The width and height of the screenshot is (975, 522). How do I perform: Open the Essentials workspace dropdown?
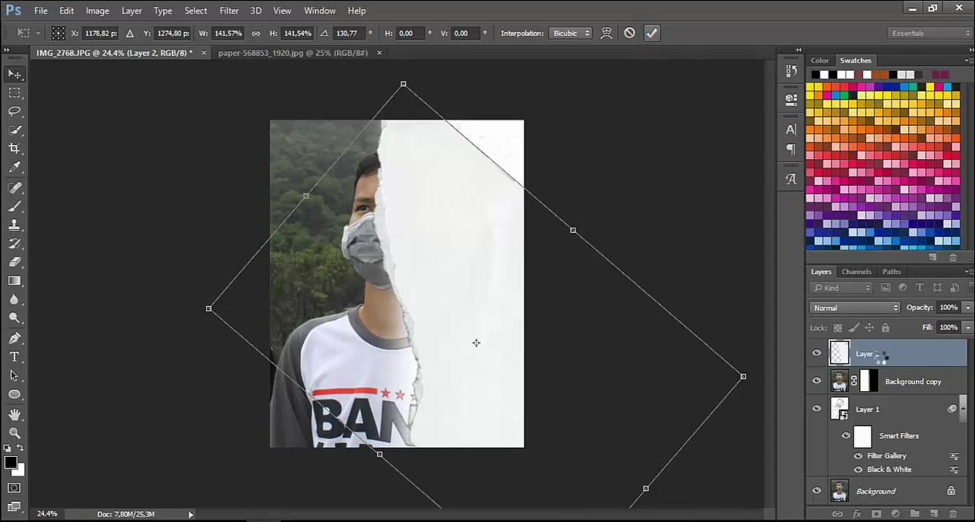tap(929, 33)
